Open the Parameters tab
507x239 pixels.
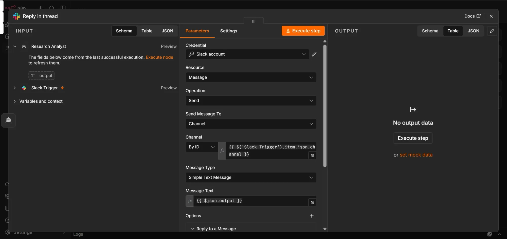[x=197, y=31]
